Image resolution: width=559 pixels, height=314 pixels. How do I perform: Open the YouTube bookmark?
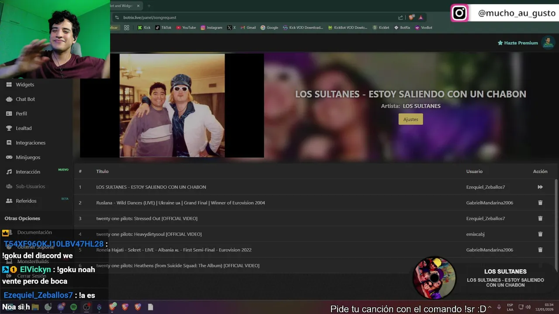coord(186,27)
